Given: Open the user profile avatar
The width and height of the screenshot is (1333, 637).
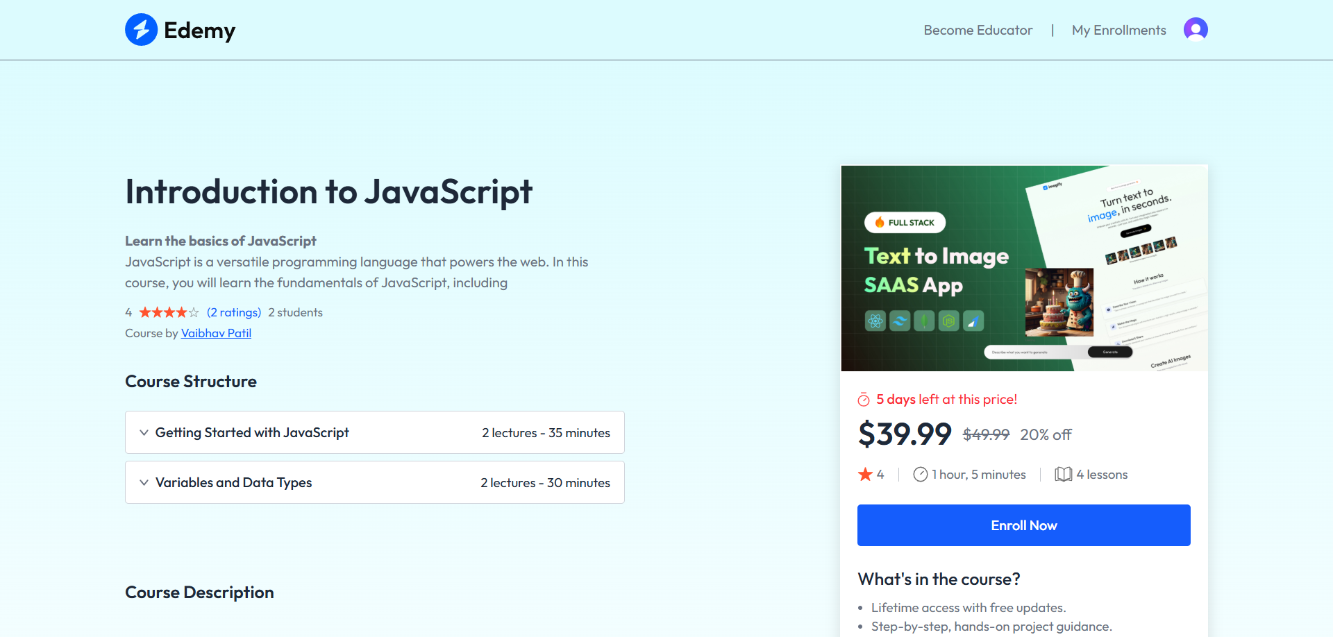Looking at the screenshot, I should [1196, 29].
